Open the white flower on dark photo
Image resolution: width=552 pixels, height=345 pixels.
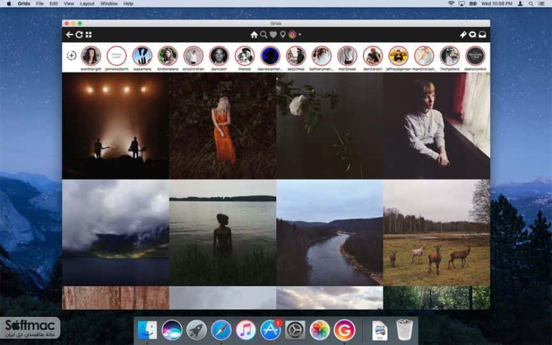(x=330, y=126)
